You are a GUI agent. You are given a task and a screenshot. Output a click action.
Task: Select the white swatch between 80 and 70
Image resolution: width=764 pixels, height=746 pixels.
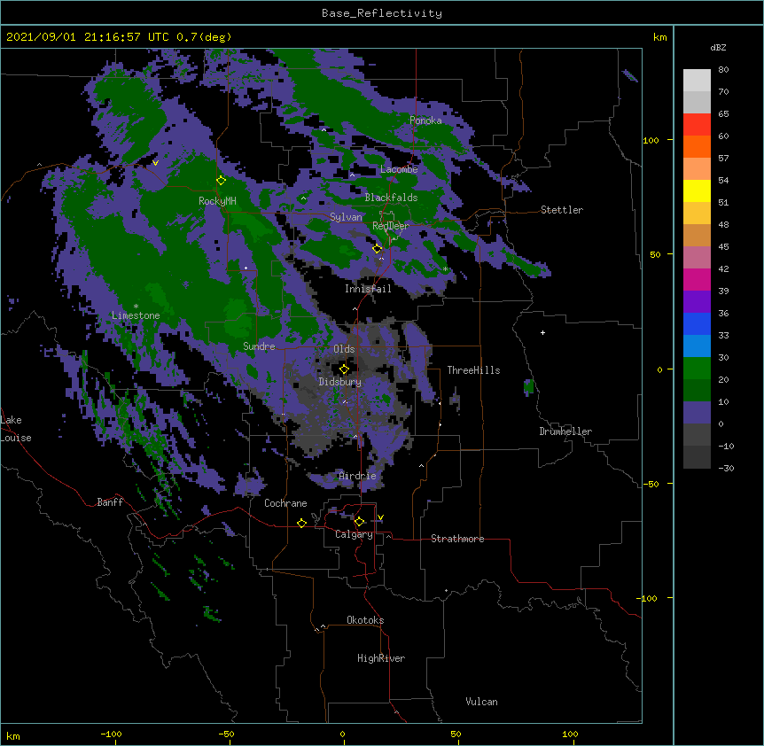coord(697,81)
